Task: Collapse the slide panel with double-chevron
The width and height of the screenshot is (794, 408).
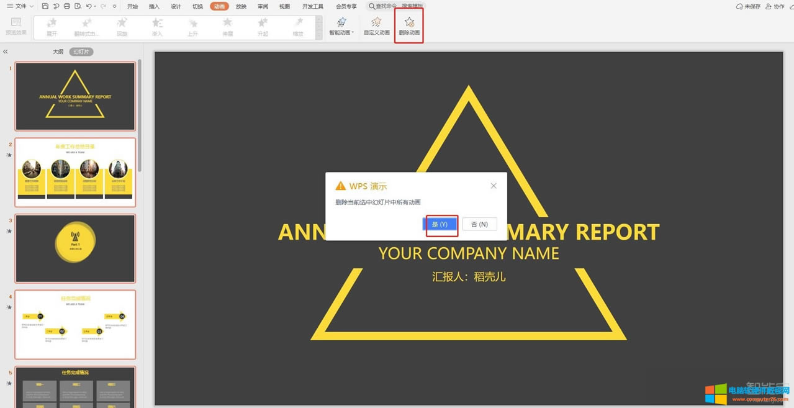Action: point(6,52)
